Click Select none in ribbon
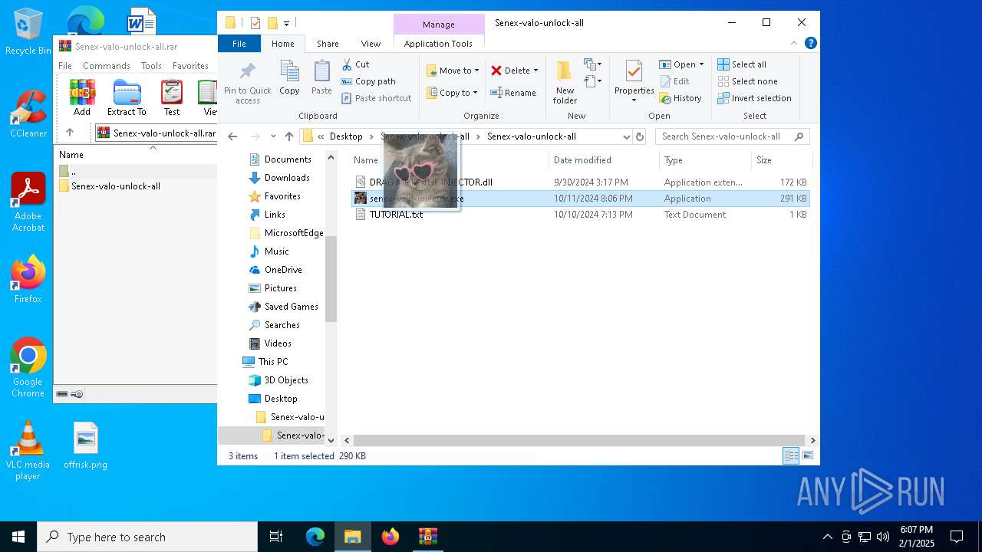The height and width of the screenshot is (552, 982). pos(747,81)
